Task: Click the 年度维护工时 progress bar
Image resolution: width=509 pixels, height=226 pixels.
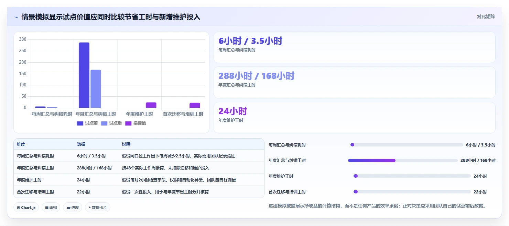Action: click(412, 176)
